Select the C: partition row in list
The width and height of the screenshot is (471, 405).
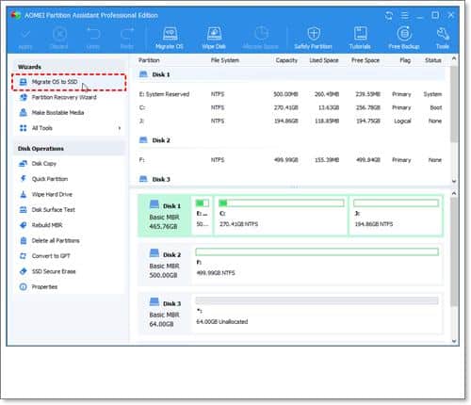pyautogui.click(x=291, y=107)
